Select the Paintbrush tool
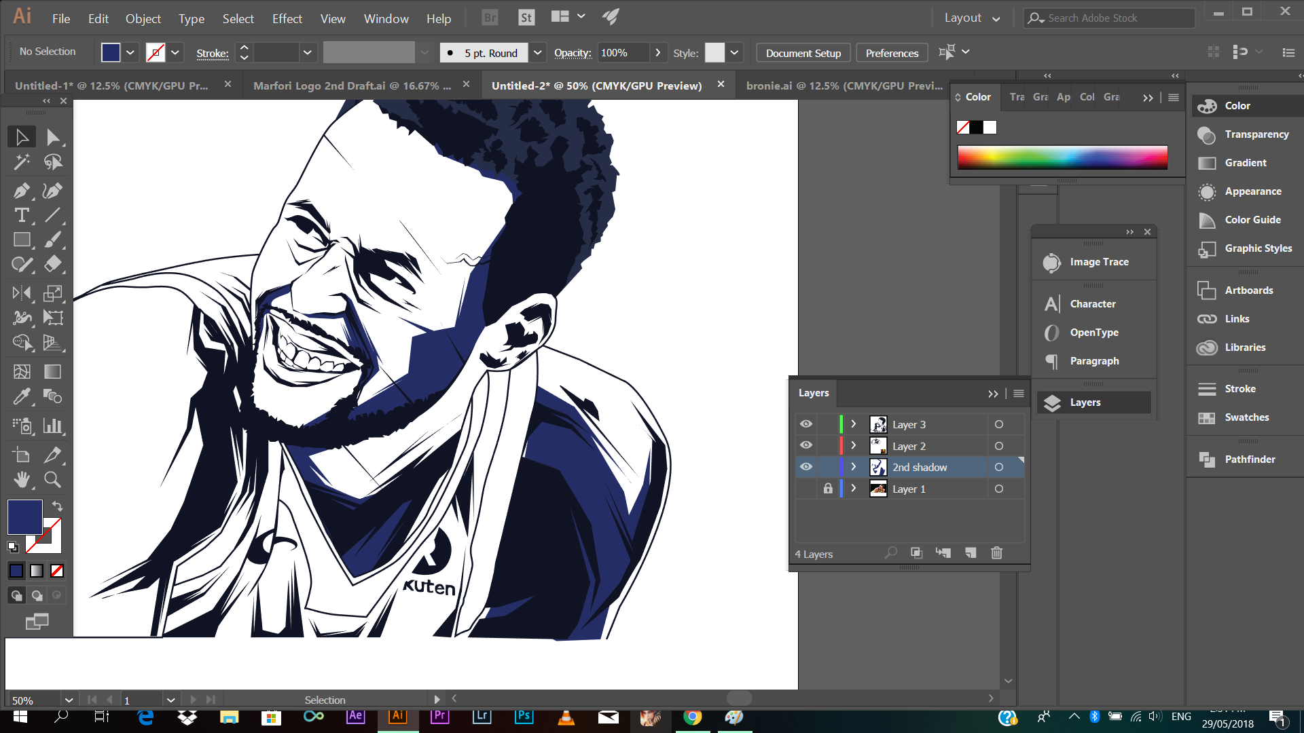This screenshot has width=1304, height=733. 53,240
